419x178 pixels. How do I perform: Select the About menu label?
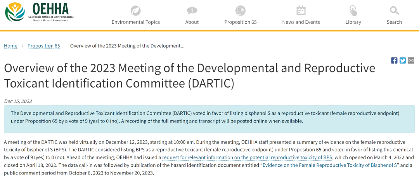pos(192,22)
